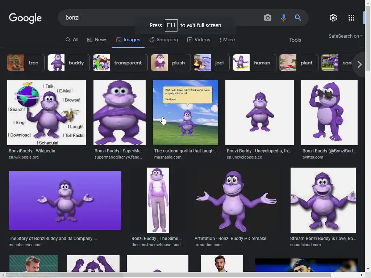Open the partially visible flexing Bonzi image
371x278 pixels.
tap(93, 264)
